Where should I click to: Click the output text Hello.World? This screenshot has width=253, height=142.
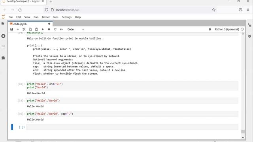click(x=35, y=120)
